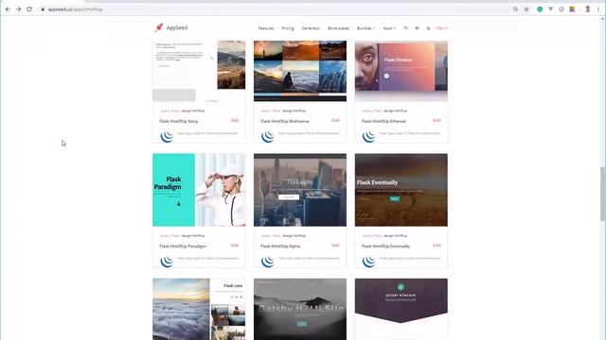Image resolution: width=606 pixels, height=340 pixels.
Task: Reload the page with the refresh icon
Action: pyautogui.click(x=29, y=8)
